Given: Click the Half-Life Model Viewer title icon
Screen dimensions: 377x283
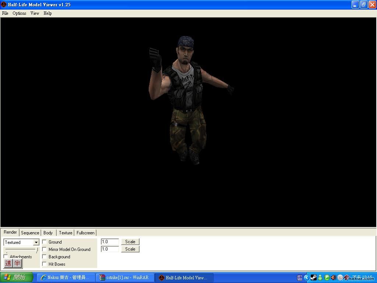Looking at the screenshot, I should pos(4,4).
